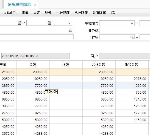
Task: Select the 10250.00 cell in 金额 column
Action: pos(33,79)
